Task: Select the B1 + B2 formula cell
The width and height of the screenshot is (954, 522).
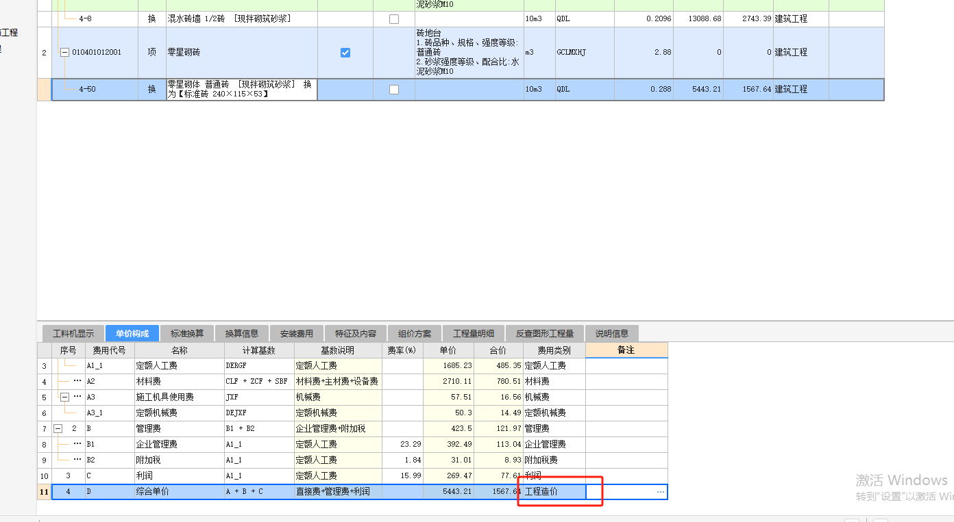Action: coord(259,429)
